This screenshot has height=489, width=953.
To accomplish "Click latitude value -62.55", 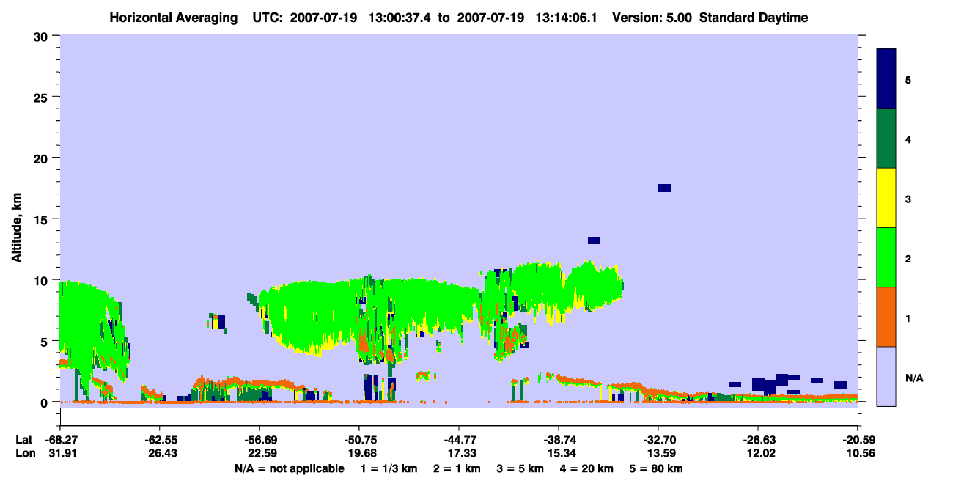I will (160, 440).
